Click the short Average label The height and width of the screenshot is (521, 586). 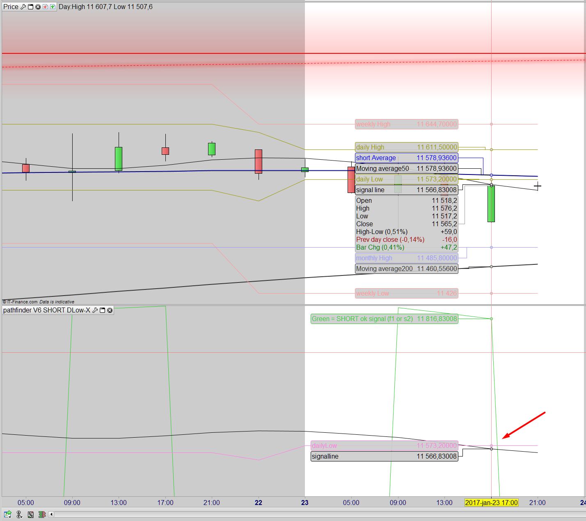pyautogui.click(x=406, y=158)
